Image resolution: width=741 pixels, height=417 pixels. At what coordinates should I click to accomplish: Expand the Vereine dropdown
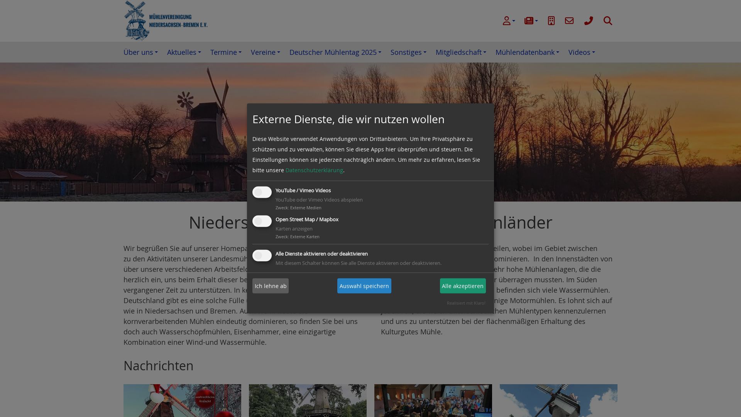coord(266,52)
